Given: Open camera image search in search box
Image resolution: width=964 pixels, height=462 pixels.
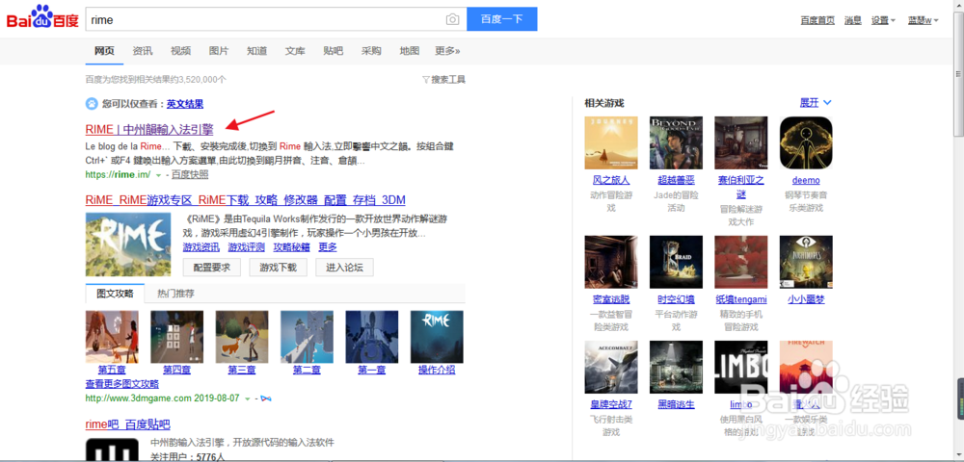Looking at the screenshot, I should (x=452, y=19).
